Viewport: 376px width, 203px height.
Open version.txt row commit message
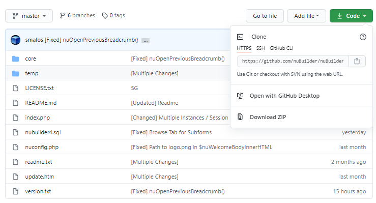click(x=178, y=191)
